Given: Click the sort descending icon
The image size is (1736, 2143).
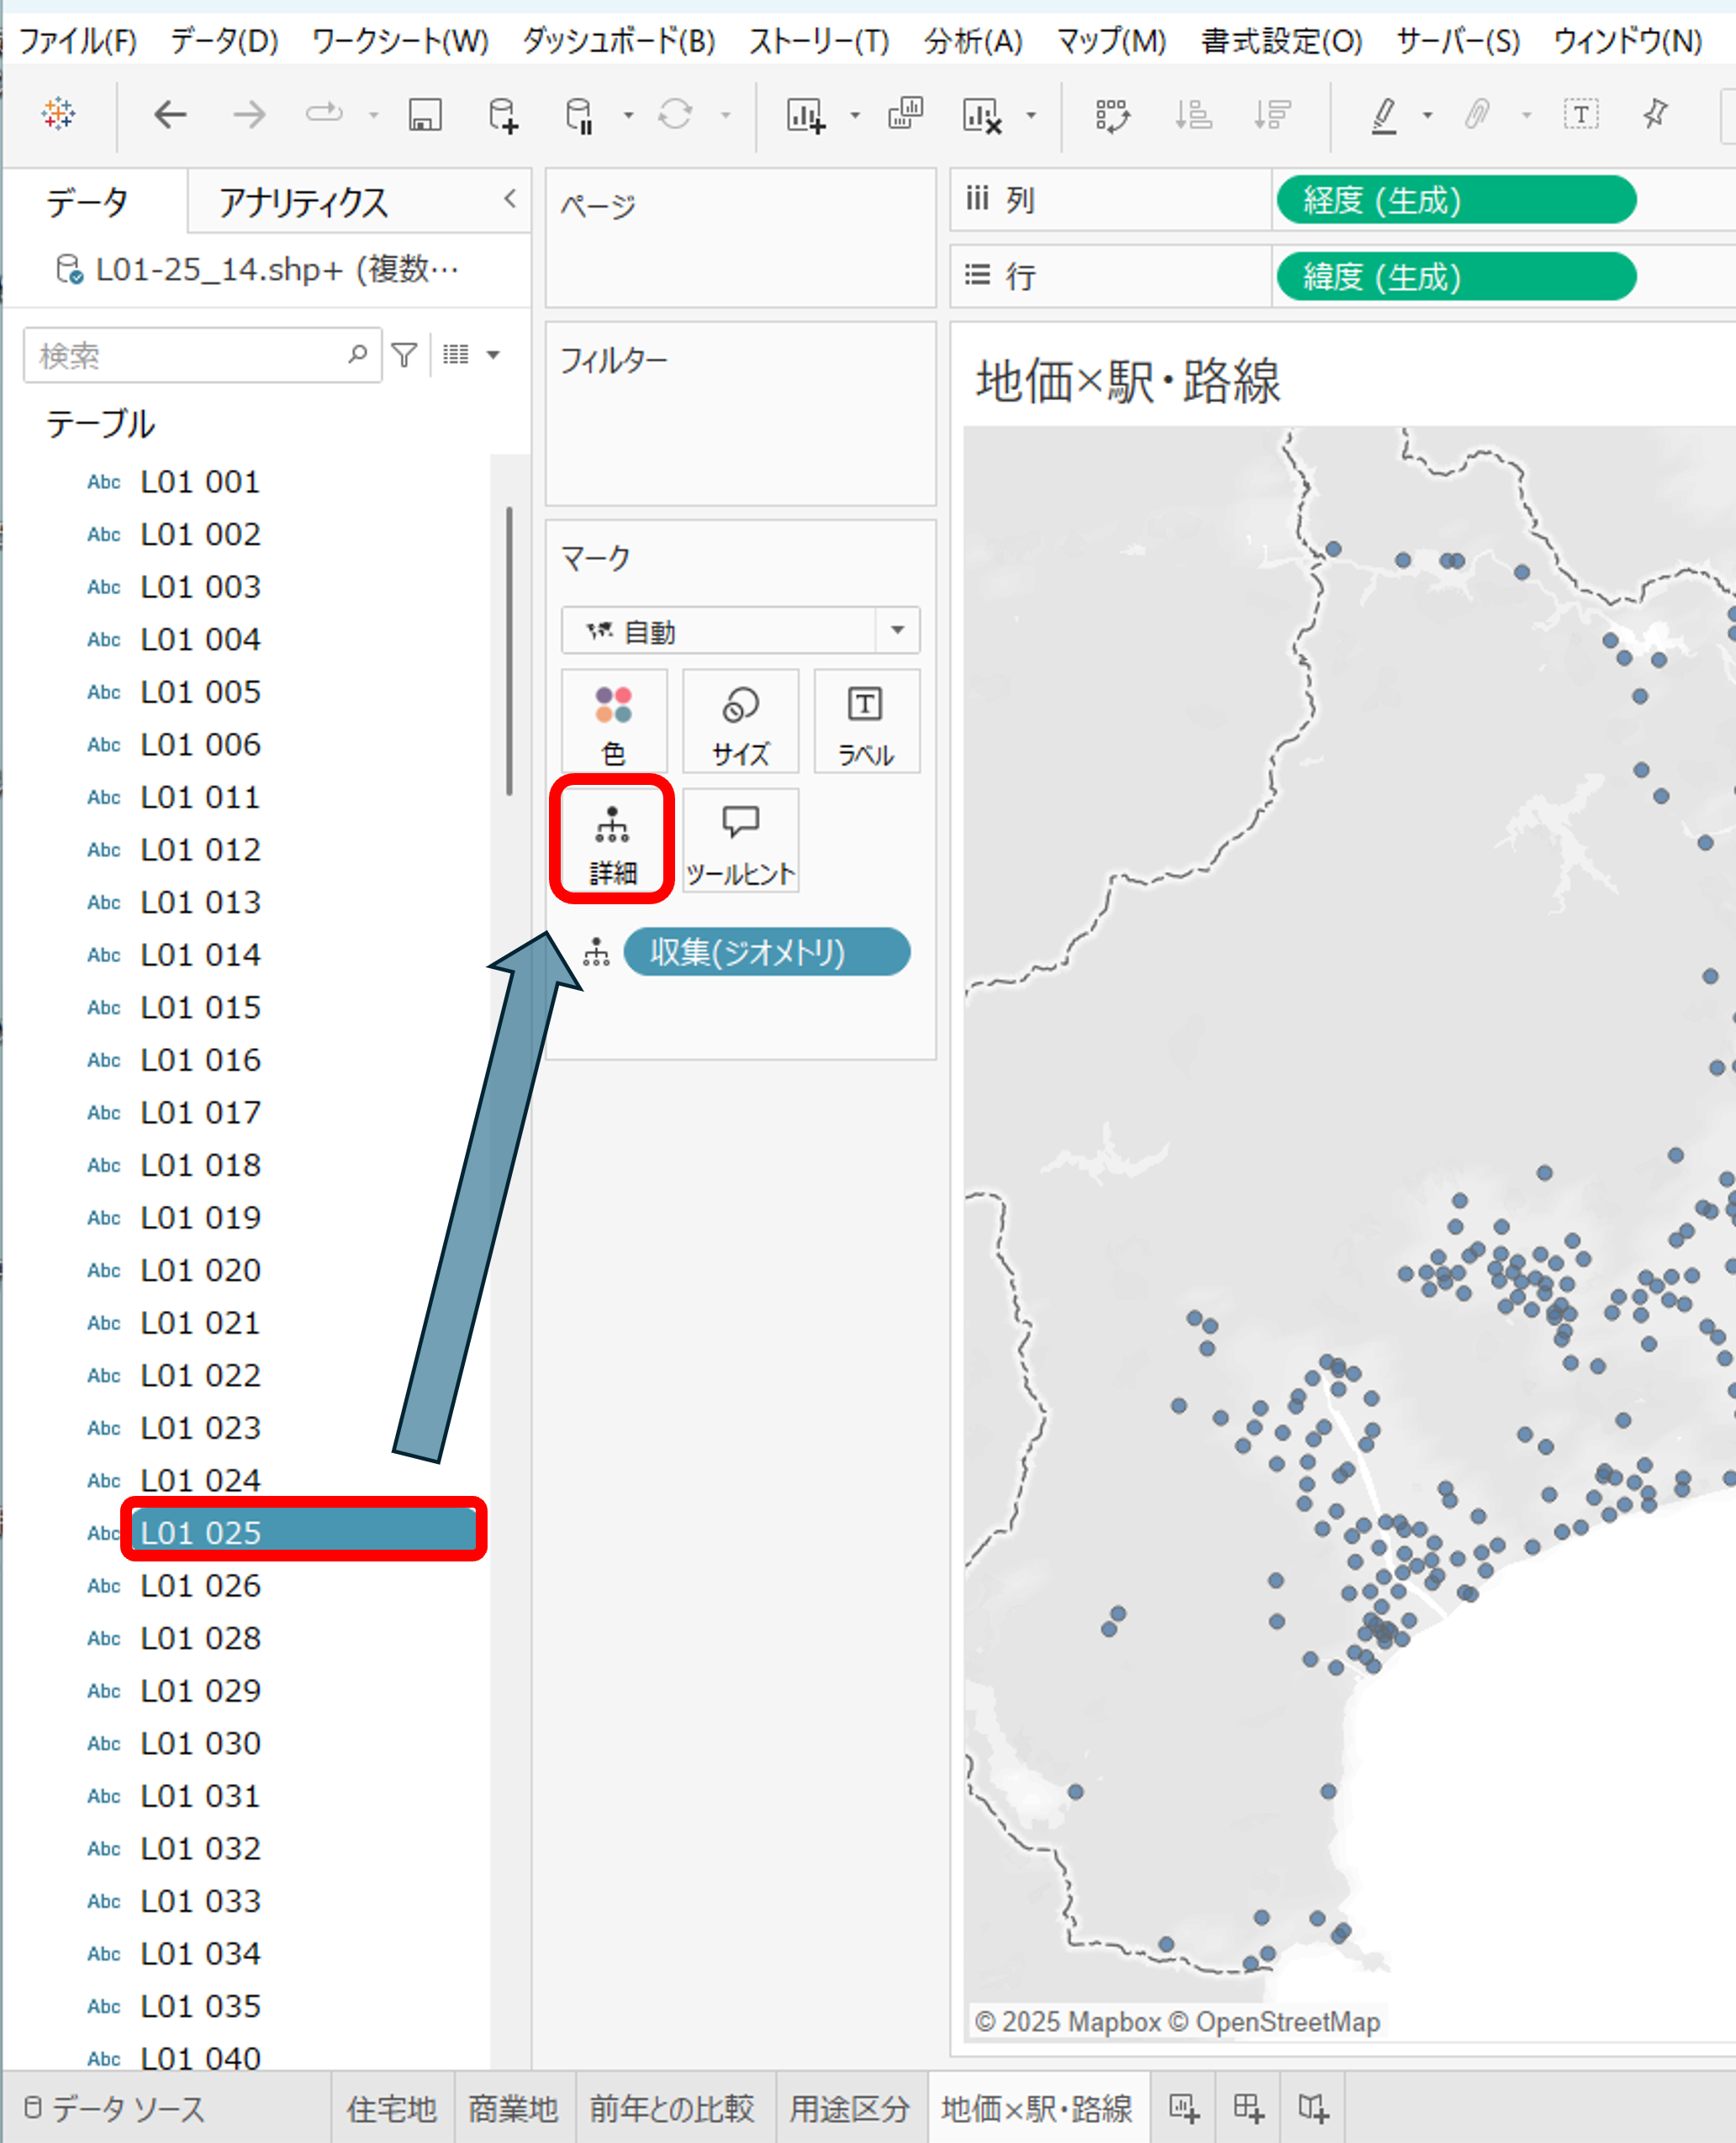Looking at the screenshot, I should (x=1272, y=115).
